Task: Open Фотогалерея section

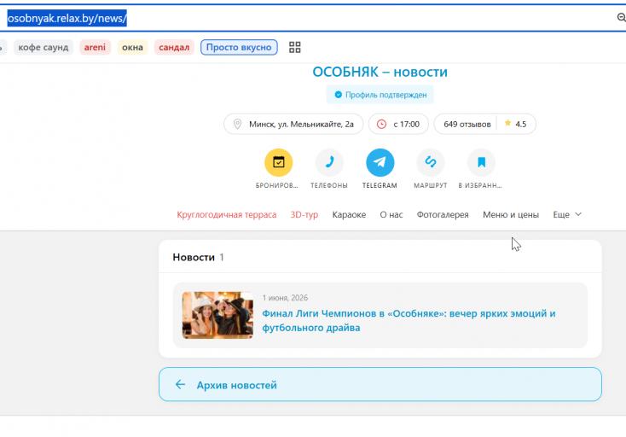Action: coord(443,214)
